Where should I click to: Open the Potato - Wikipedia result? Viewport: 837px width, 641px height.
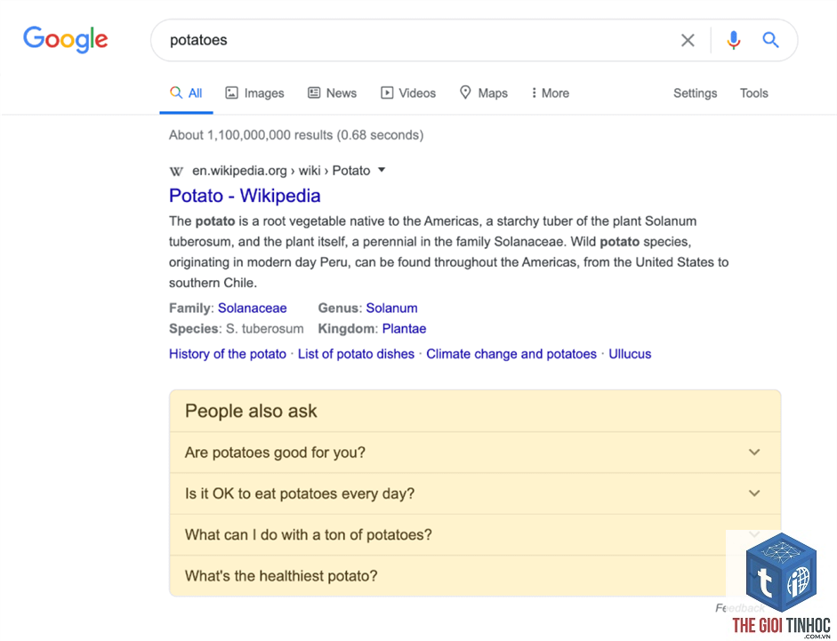pos(245,196)
